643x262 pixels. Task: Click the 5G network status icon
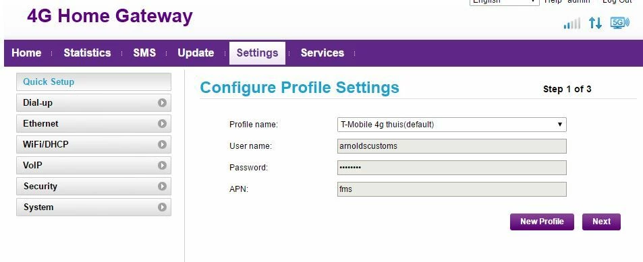(x=619, y=22)
